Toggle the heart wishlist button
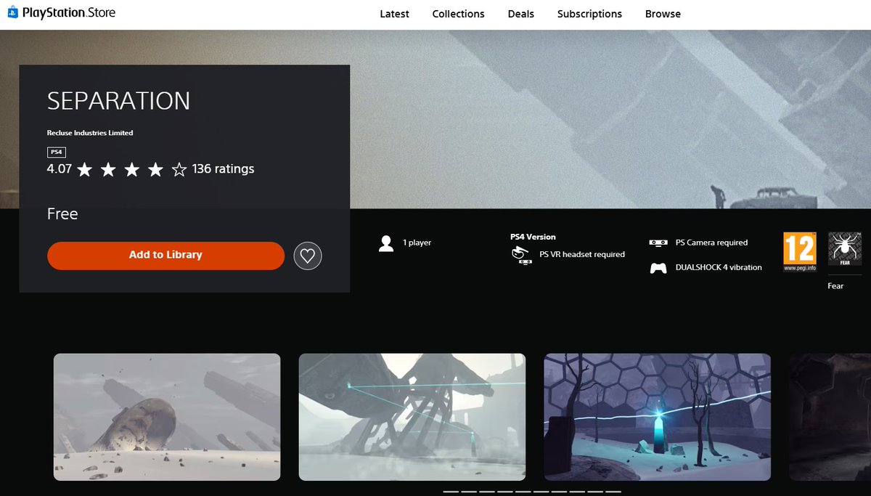This screenshot has width=871, height=496. [308, 256]
